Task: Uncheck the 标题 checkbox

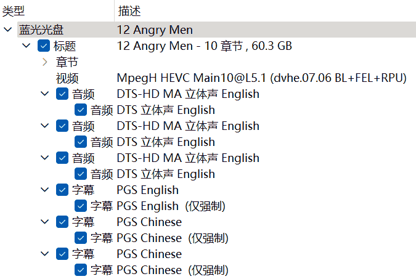Action: click(x=44, y=46)
